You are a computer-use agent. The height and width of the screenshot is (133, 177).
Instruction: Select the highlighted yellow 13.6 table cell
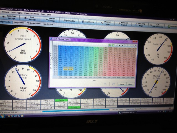point(71,69)
